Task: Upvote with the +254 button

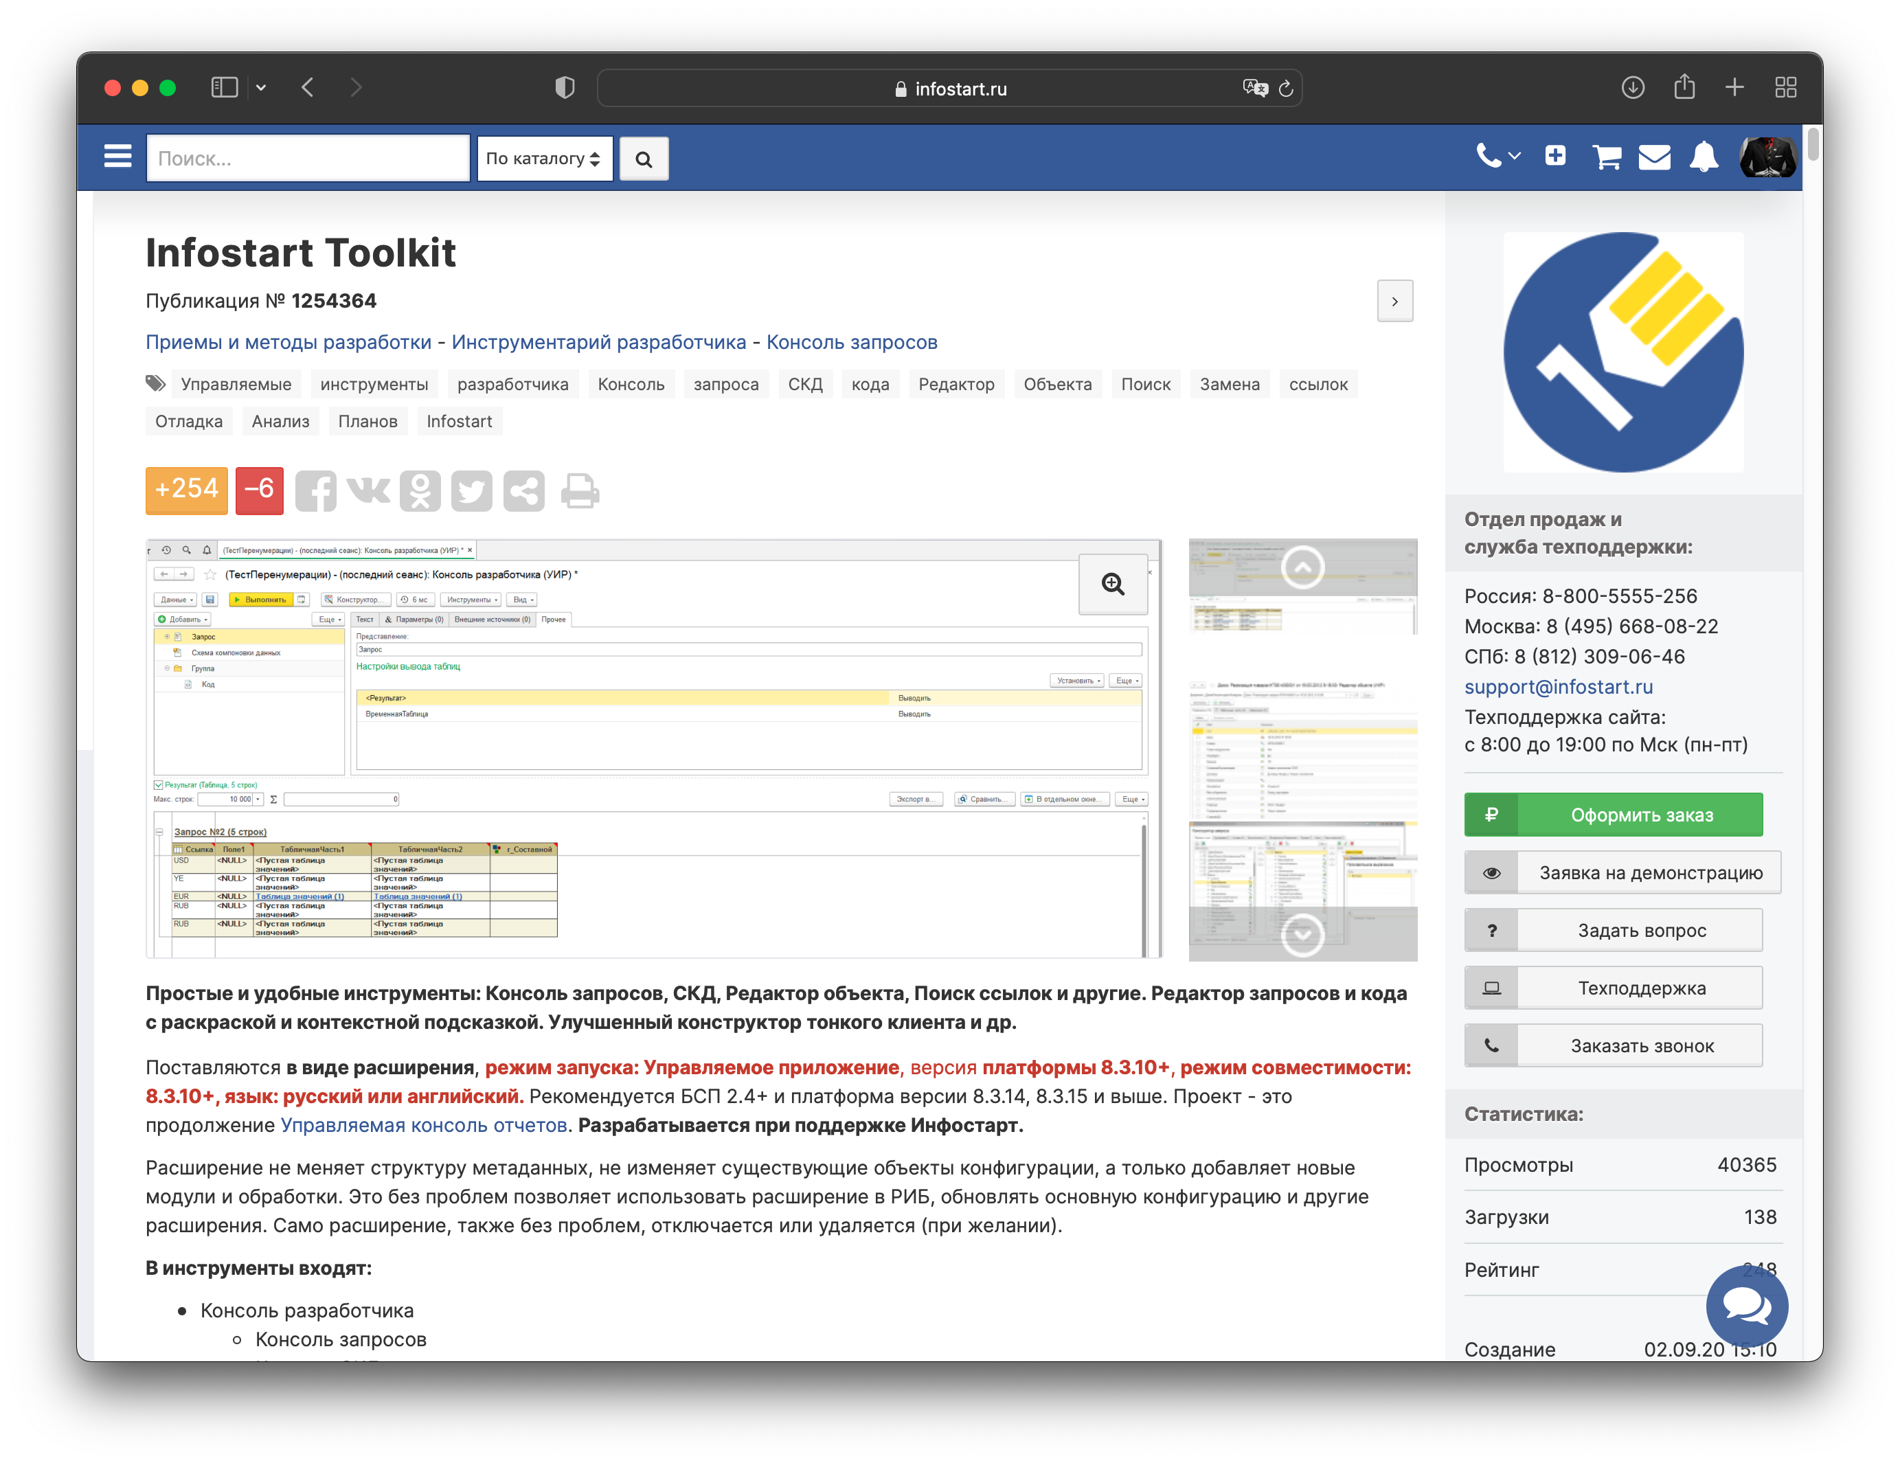Action: pos(186,490)
